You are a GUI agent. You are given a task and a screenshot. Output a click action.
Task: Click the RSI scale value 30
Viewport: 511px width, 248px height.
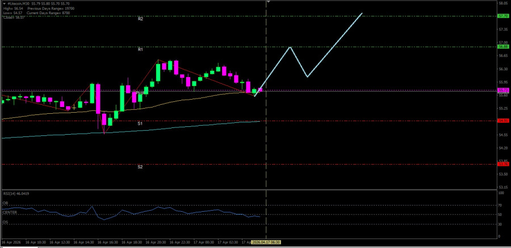500,224
